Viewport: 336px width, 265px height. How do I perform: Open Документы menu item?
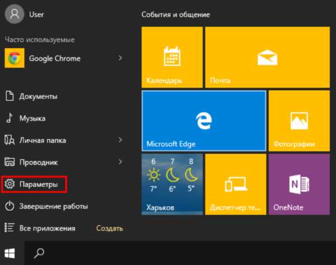pos(31,96)
